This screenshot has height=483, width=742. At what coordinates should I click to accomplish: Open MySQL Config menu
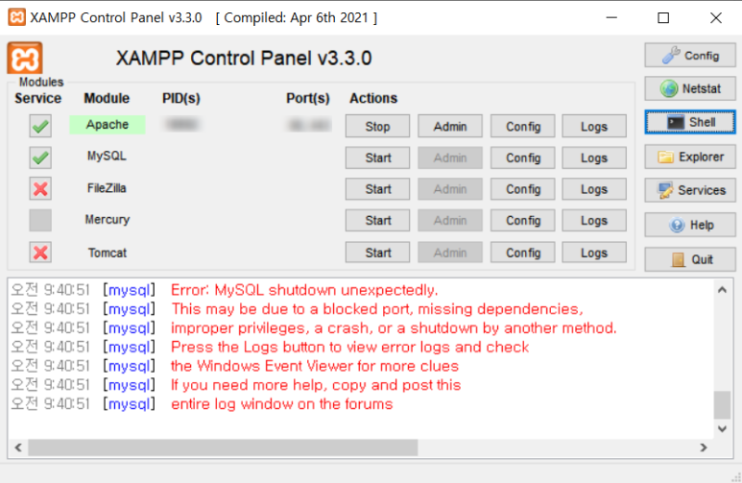(x=522, y=157)
